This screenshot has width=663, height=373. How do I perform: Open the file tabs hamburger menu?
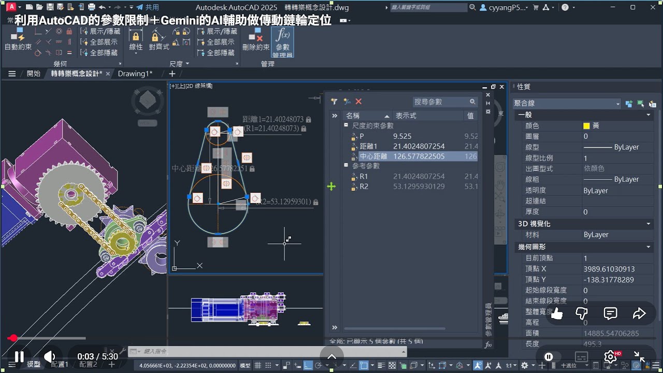click(x=12, y=74)
